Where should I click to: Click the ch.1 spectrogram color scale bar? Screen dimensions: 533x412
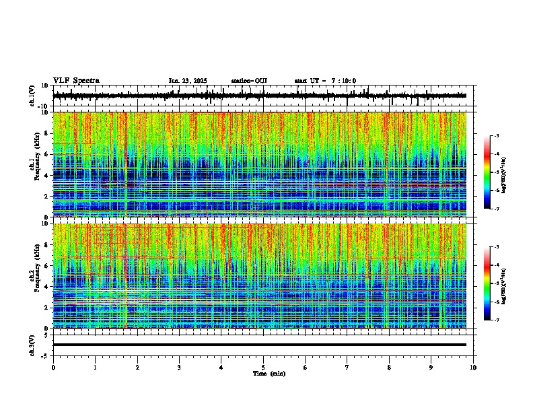tap(487, 172)
